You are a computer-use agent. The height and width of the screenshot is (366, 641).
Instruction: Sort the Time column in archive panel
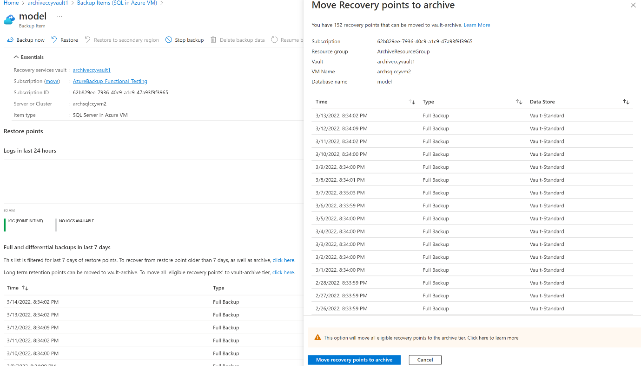412,102
